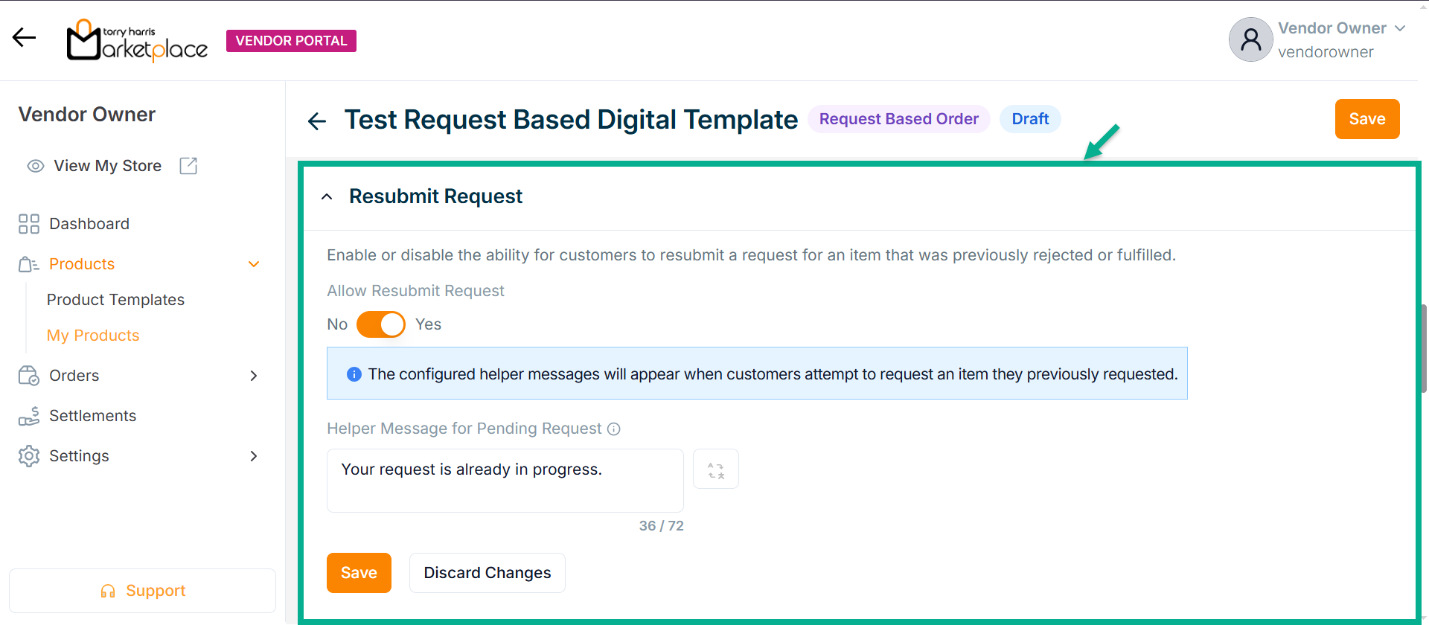Click the Settings gear icon in sidebar
The image size is (1429, 625).
tap(29, 456)
